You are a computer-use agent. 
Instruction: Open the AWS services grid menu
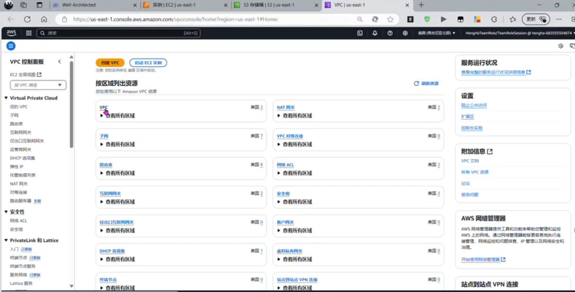click(29, 33)
